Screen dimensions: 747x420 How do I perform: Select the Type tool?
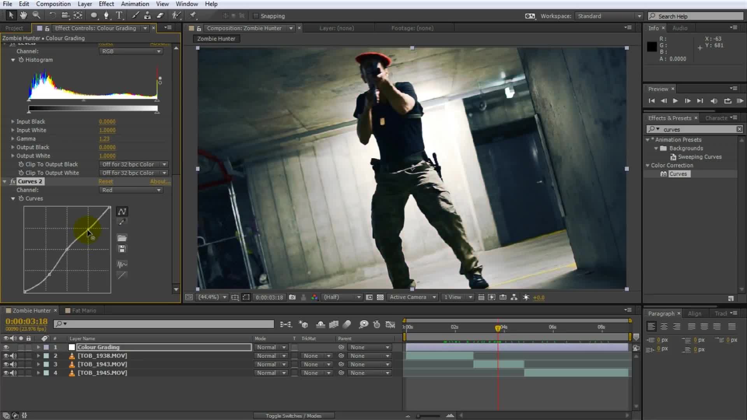pos(119,16)
